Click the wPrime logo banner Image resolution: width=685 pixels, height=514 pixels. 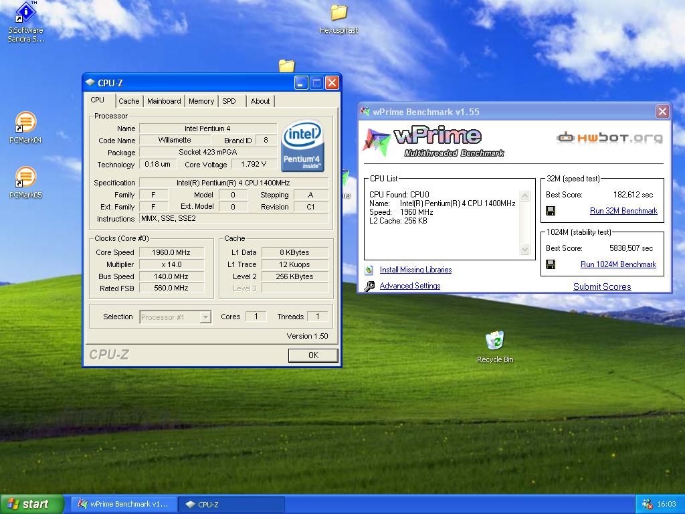434,141
